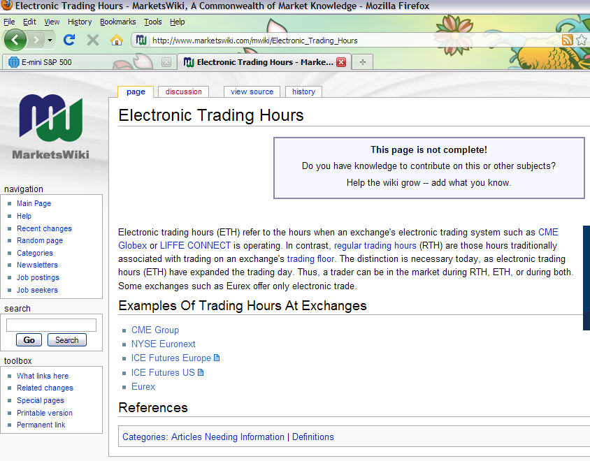Click the browser Back arrow button
This screenshot has height=461, width=590.
(x=15, y=40)
